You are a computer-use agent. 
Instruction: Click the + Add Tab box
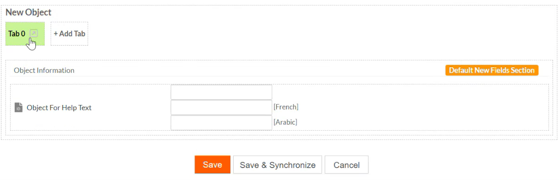pyautogui.click(x=69, y=34)
